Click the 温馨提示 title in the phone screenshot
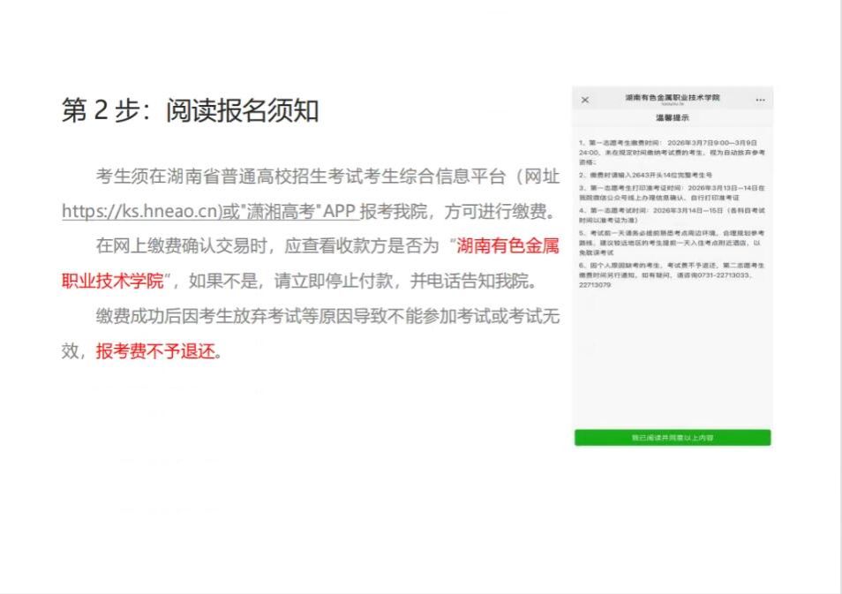842x594 pixels. pyautogui.click(x=672, y=117)
